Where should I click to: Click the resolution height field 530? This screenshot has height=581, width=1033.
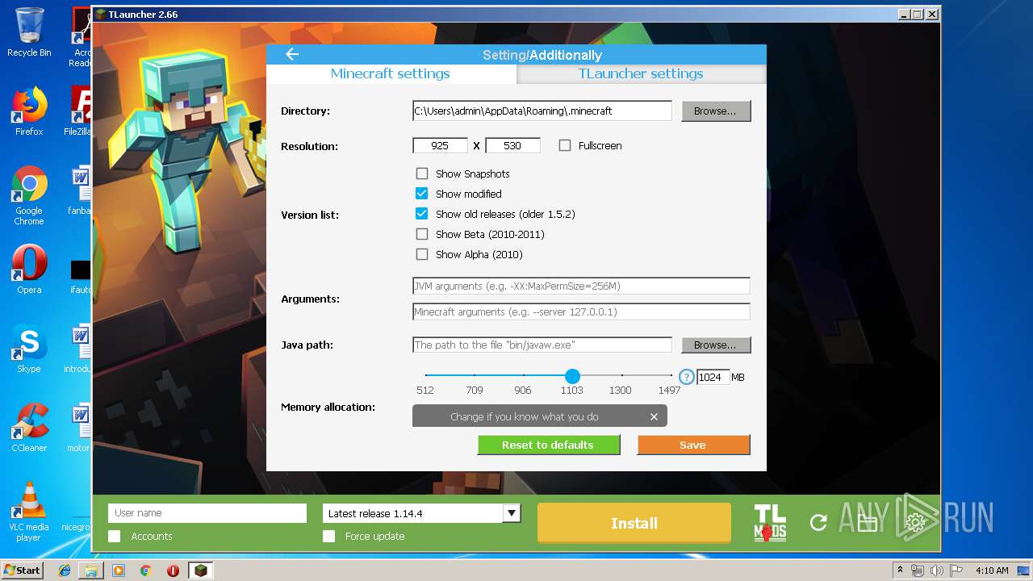pos(512,145)
